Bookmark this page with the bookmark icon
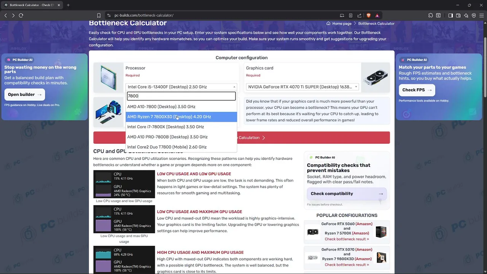Image resolution: width=487 pixels, height=274 pixels. (99, 15)
